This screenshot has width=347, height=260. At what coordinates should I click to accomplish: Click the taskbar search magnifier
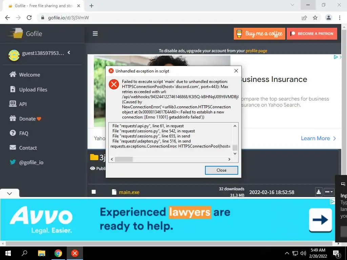tap(24, 253)
